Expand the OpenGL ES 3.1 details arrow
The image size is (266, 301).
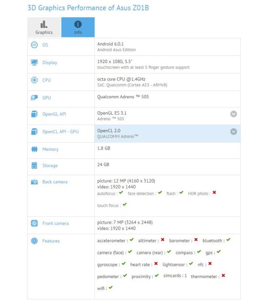point(233,114)
